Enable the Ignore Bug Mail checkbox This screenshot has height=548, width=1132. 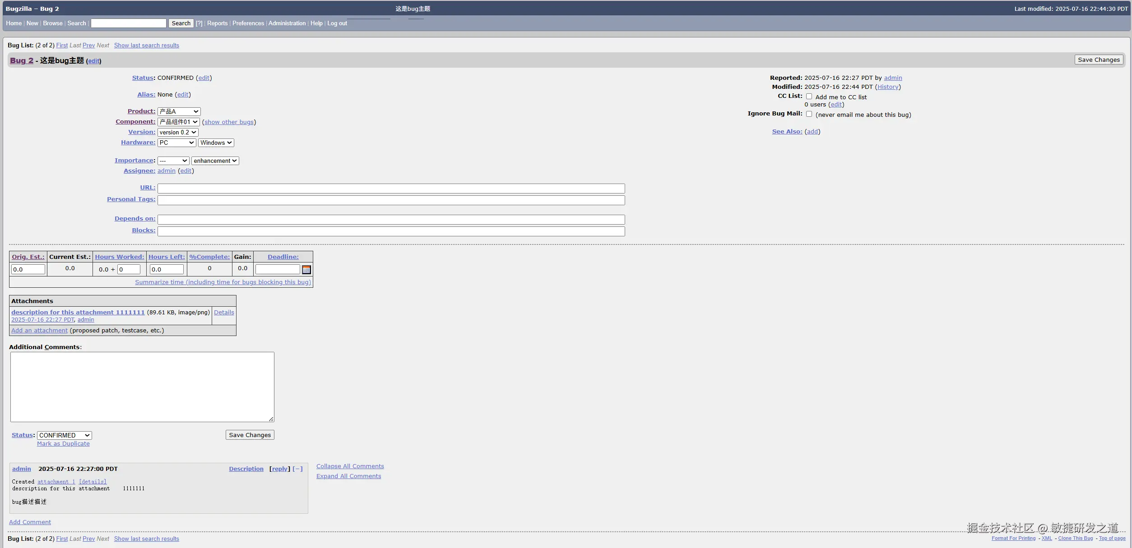pos(809,114)
